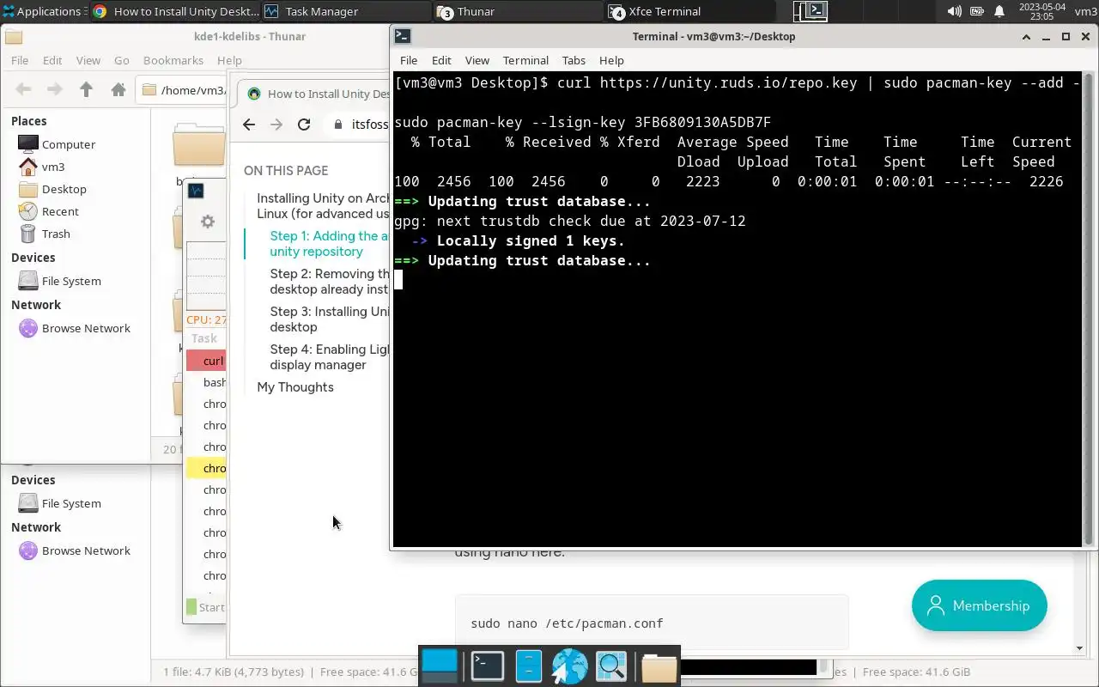The image size is (1099, 687).
Task: Click Thunar's forward arrow button
Action: (x=54, y=89)
